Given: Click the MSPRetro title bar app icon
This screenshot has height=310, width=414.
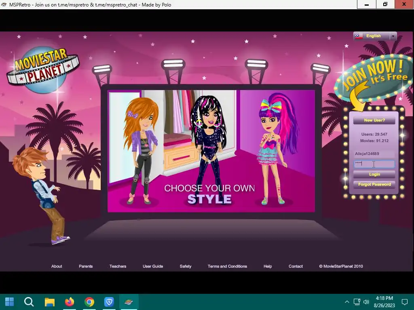Looking at the screenshot, I should (x=4, y=4).
